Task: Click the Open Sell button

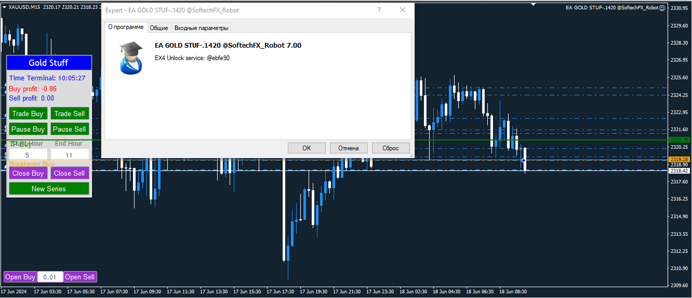Action: [80, 277]
